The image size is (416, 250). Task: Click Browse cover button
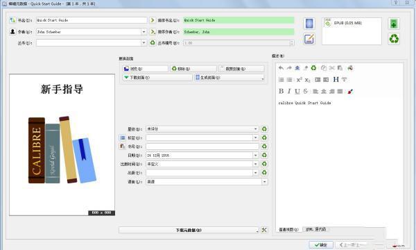click(x=145, y=69)
